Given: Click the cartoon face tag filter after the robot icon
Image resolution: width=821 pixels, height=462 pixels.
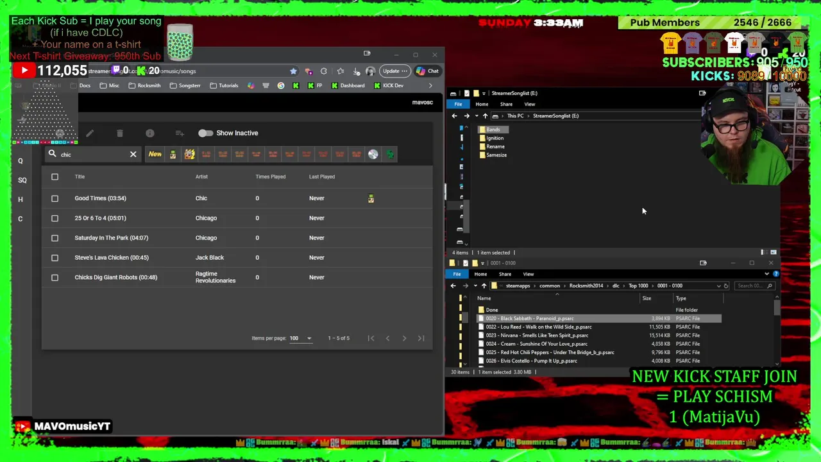Looking at the screenshot, I should pos(189,154).
